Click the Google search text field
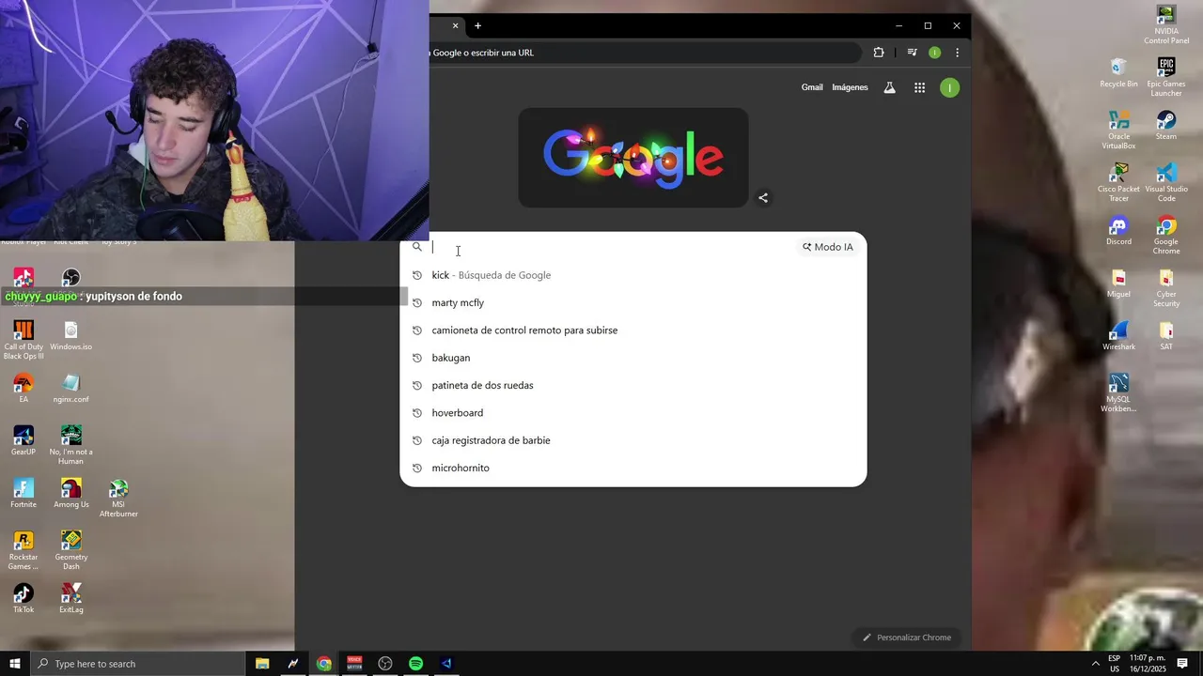Image resolution: width=1203 pixels, height=676 pixels. pos(611,247)
